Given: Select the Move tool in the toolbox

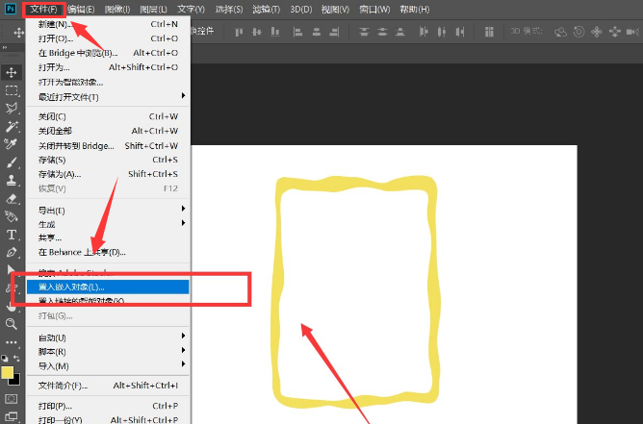Looking at the screenshot, I should click(x=12, y=72).
